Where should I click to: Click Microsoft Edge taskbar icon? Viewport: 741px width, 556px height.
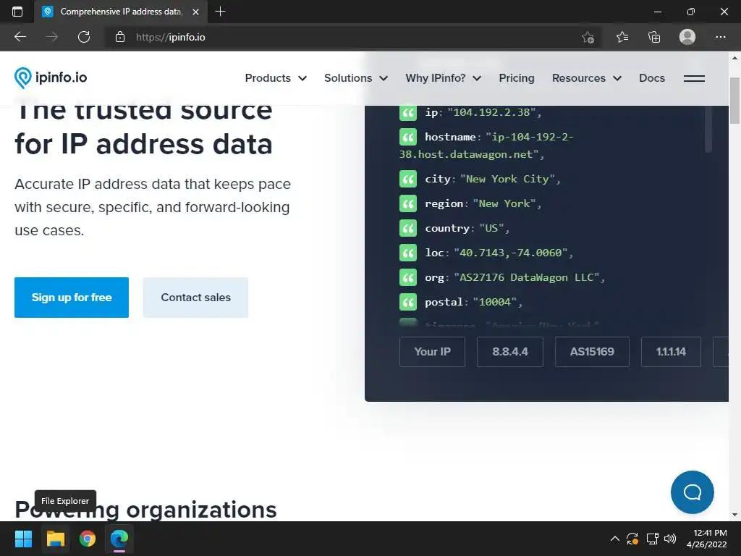click(119, 539)
